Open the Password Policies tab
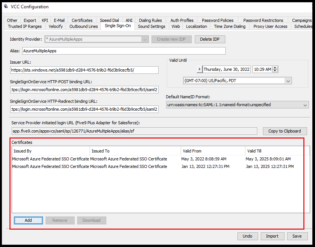315x247 pixels. pyautogui.click(x=217, y=20)
